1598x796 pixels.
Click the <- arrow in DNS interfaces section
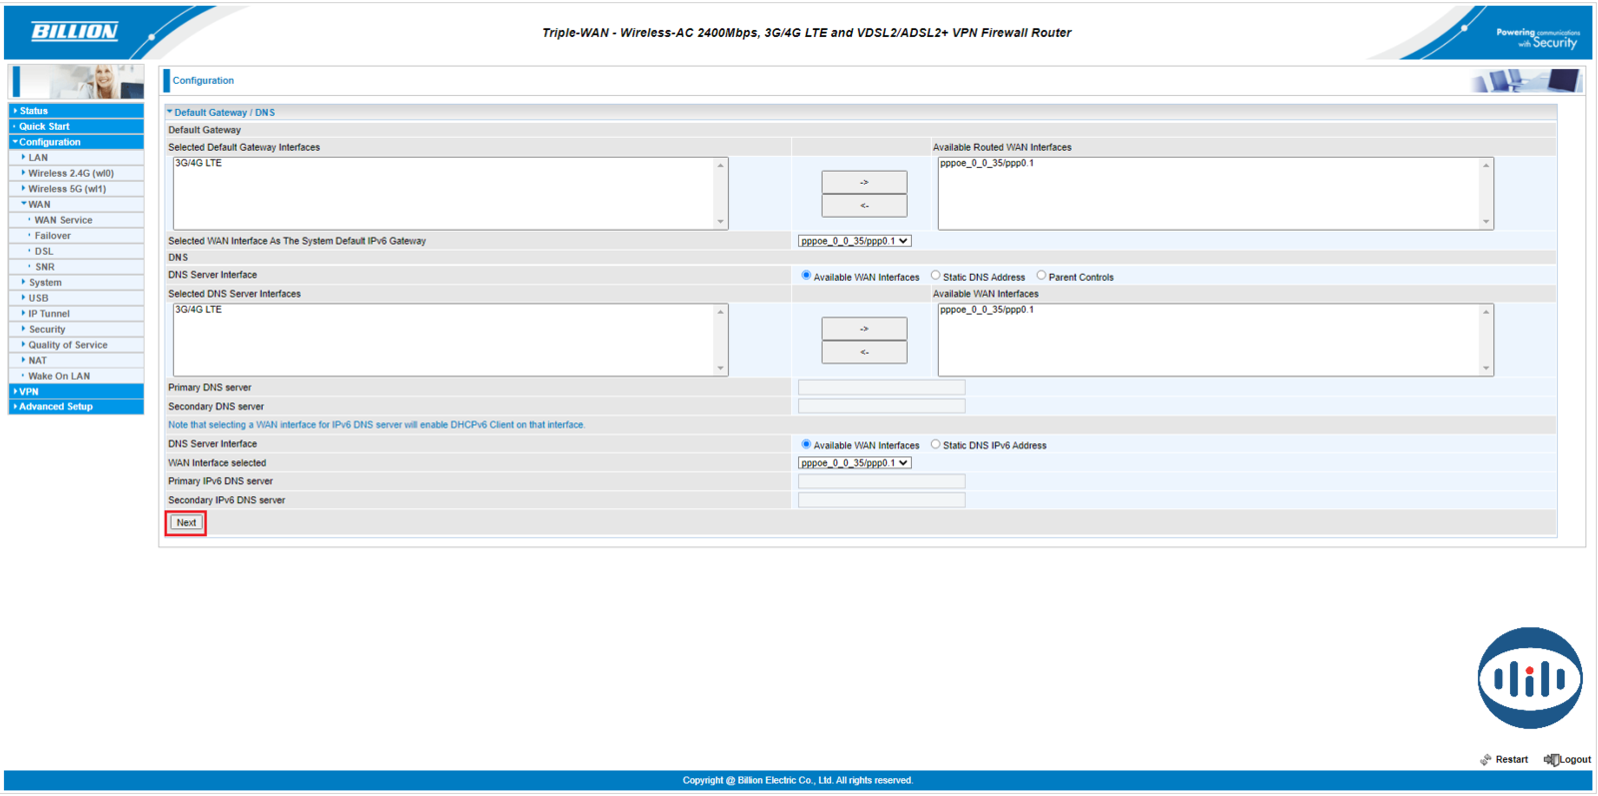tap(864, 353)
